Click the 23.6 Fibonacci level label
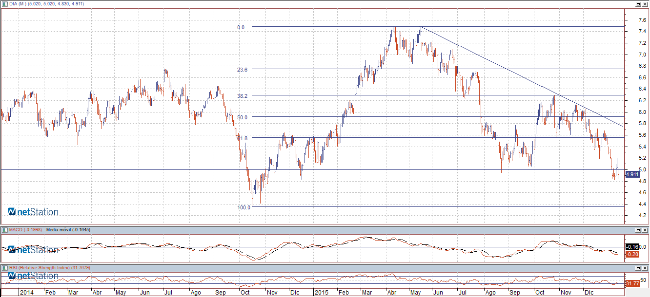650x297 pixels. 243,70
